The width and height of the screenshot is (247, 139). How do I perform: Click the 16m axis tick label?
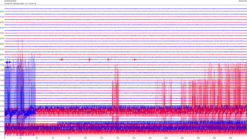(x=134, y=138)
